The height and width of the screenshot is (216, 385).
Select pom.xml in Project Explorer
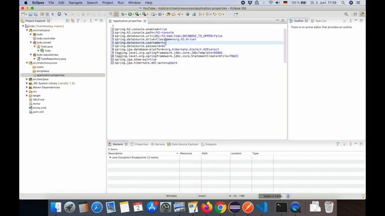coord(38,112)
